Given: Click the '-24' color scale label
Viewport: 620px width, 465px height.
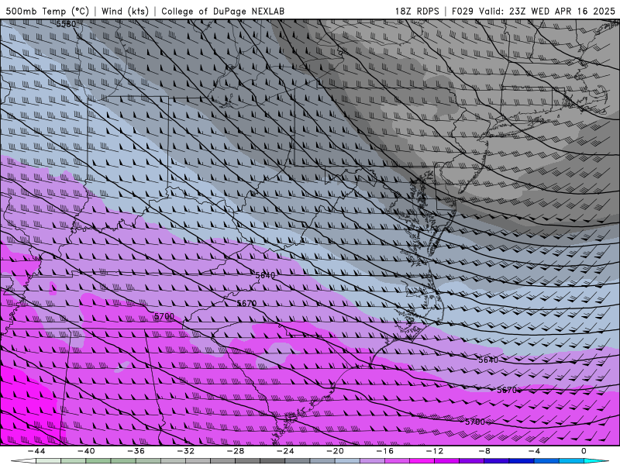Looking at the screenshot, I should (x=285, y=451).
